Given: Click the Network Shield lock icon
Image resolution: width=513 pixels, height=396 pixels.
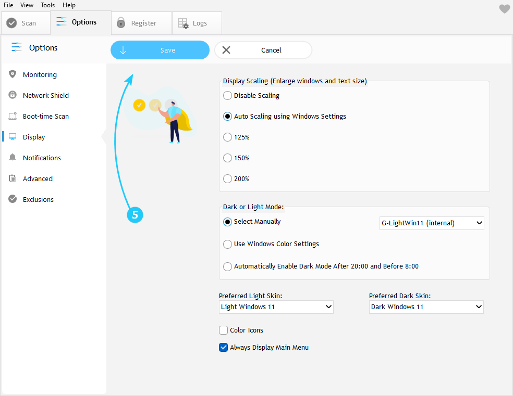Looking at the screenshot, I should tap(13, 95).
